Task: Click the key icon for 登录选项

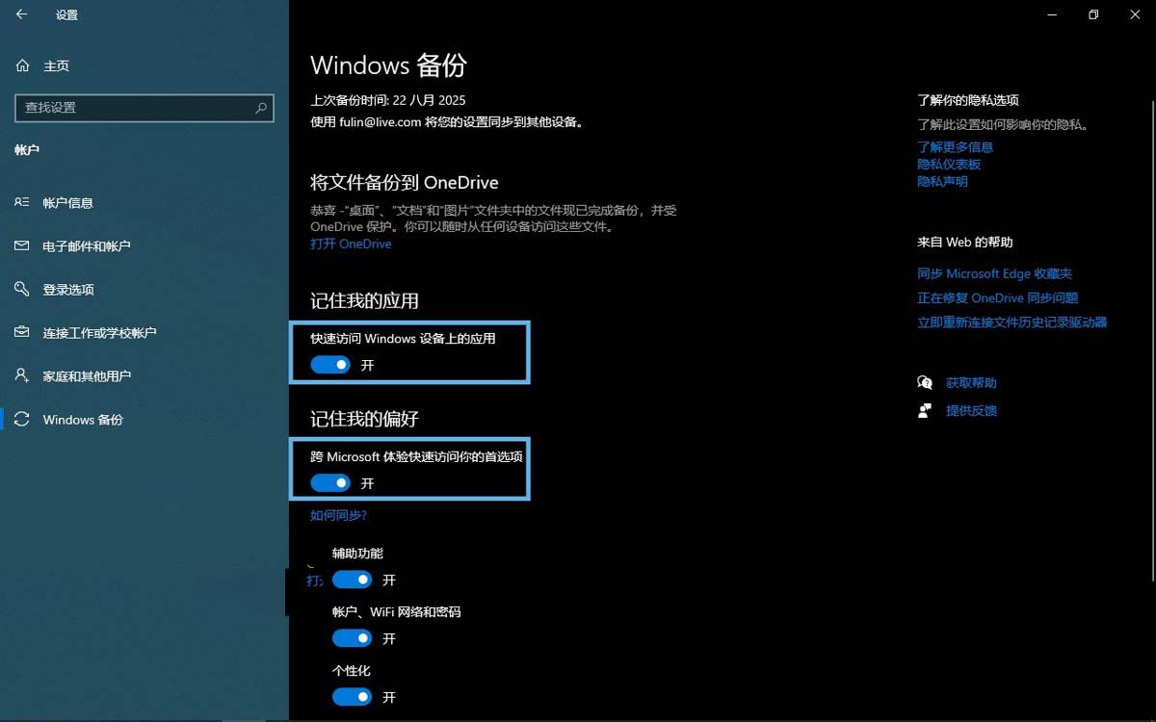Action: pos(22,289)
